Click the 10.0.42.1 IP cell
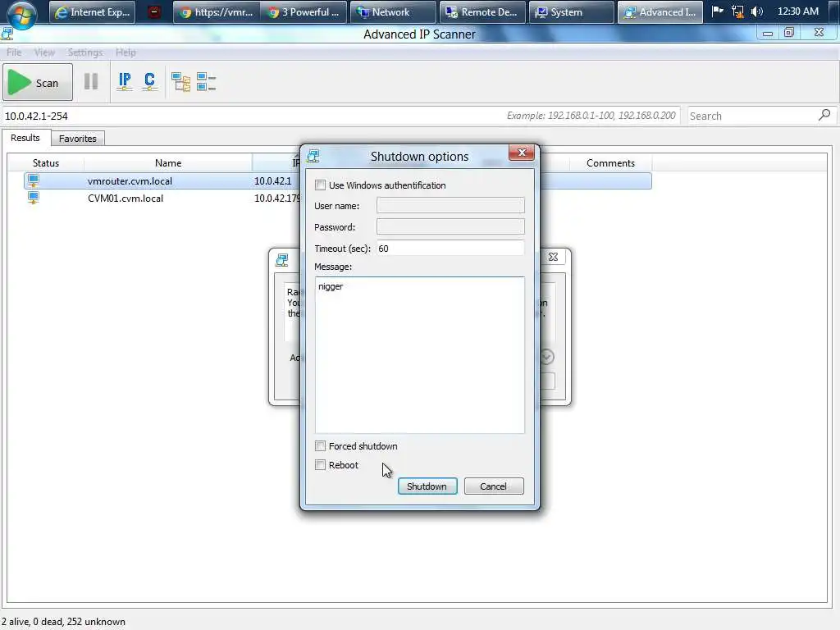This screenshot has width=840, height=630. (272, 181)
